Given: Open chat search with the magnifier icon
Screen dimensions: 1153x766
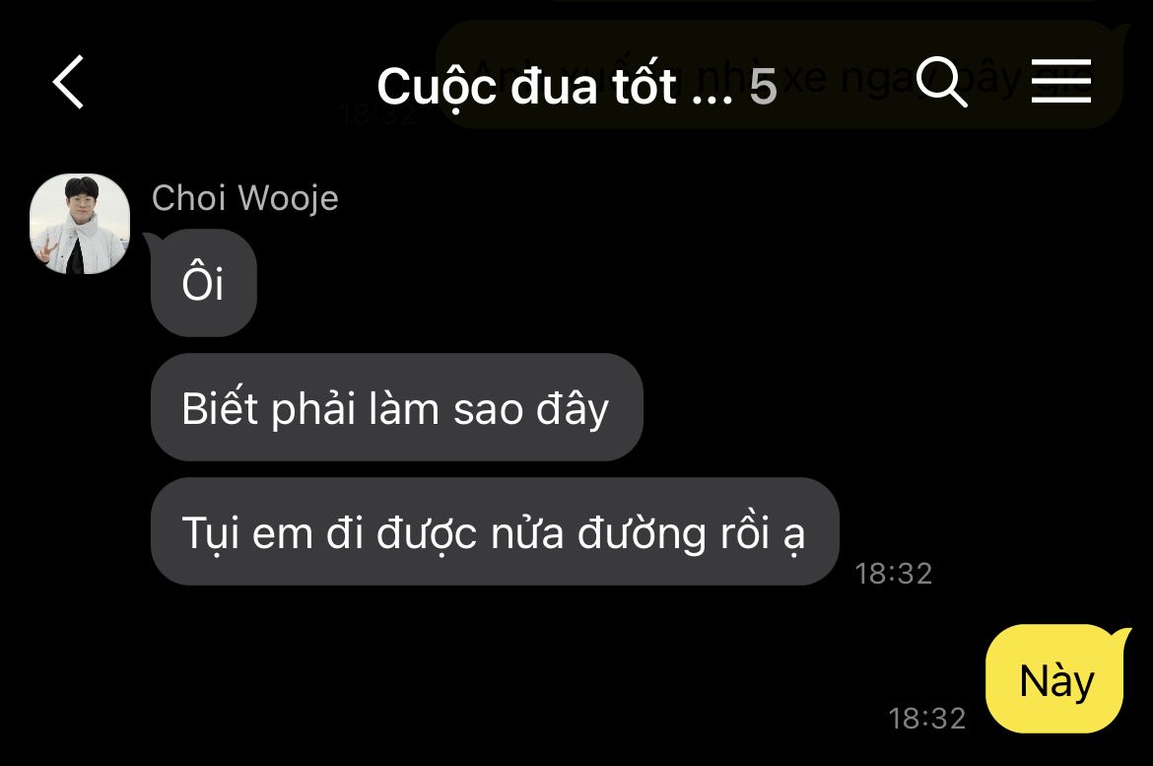Looking at the screenshot, I should coord(942,82).
